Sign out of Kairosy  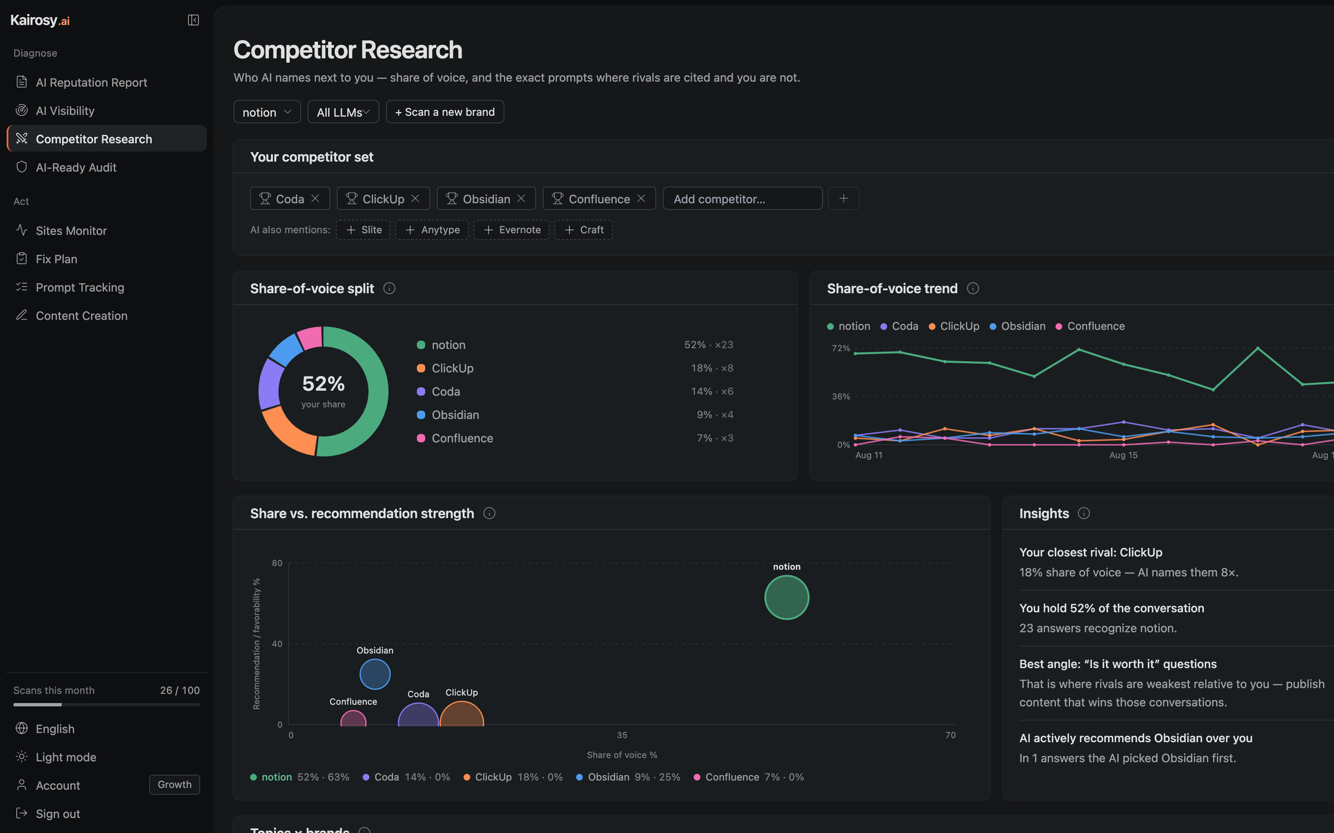(x=107, y=814)
